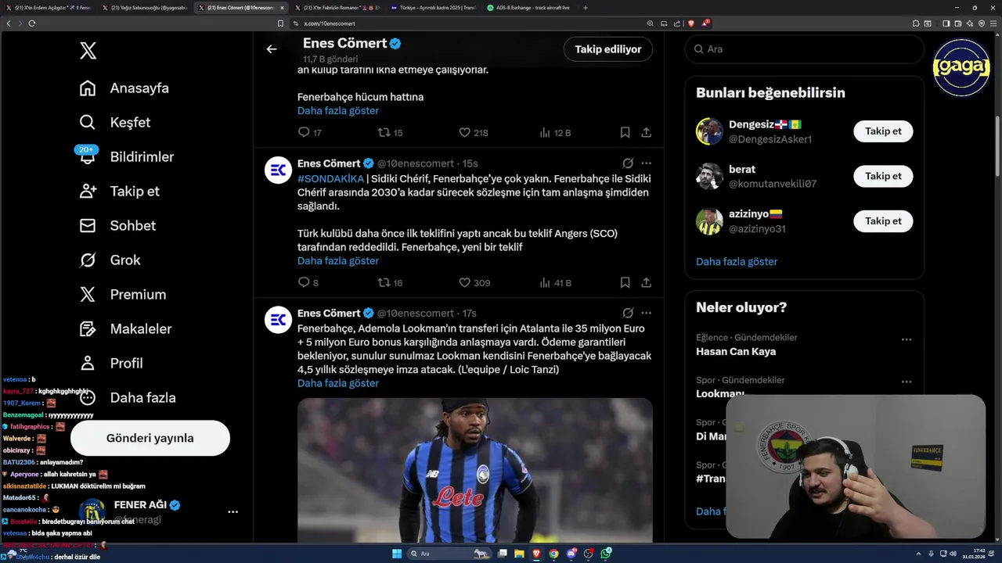Viewport: 1002px width, 563px height.
Task: Switch to ADS-B Exchange browser tab
Action: point(532,8)
